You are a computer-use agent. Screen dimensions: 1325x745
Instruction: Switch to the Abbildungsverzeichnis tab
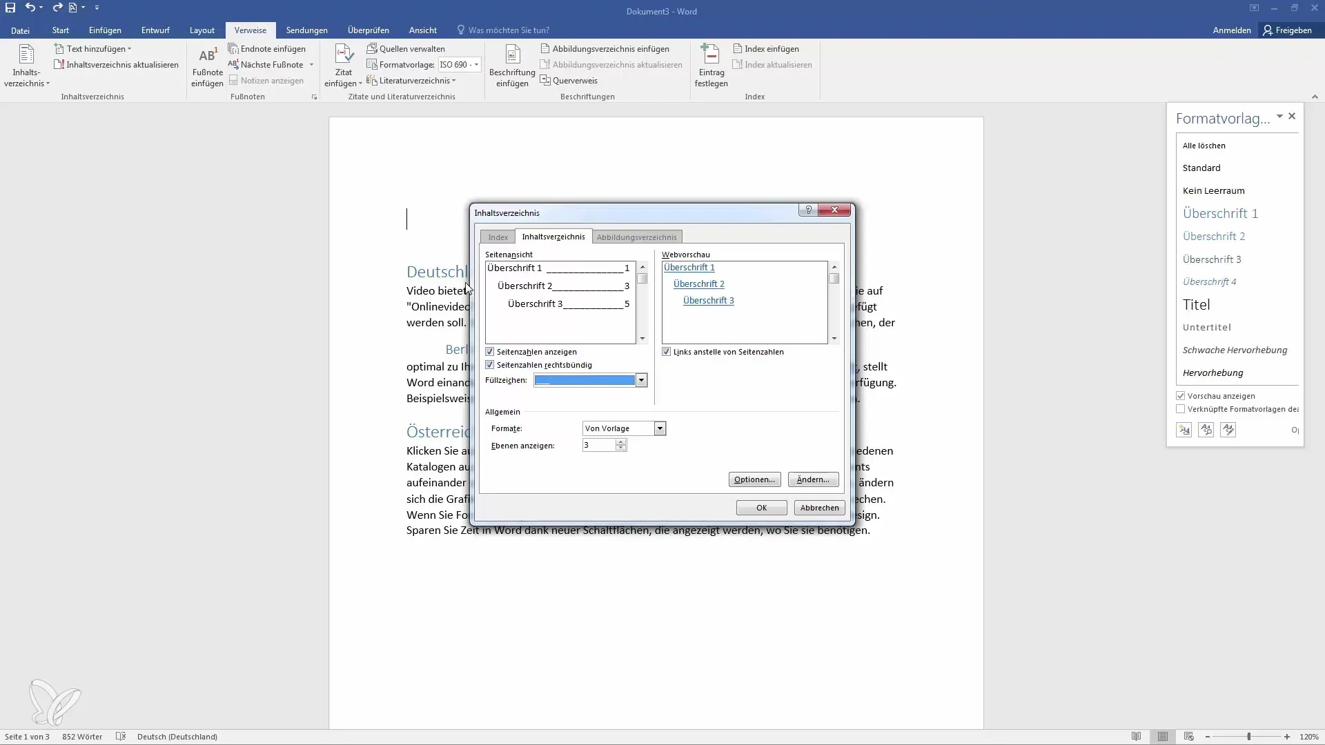click(637, 237)
